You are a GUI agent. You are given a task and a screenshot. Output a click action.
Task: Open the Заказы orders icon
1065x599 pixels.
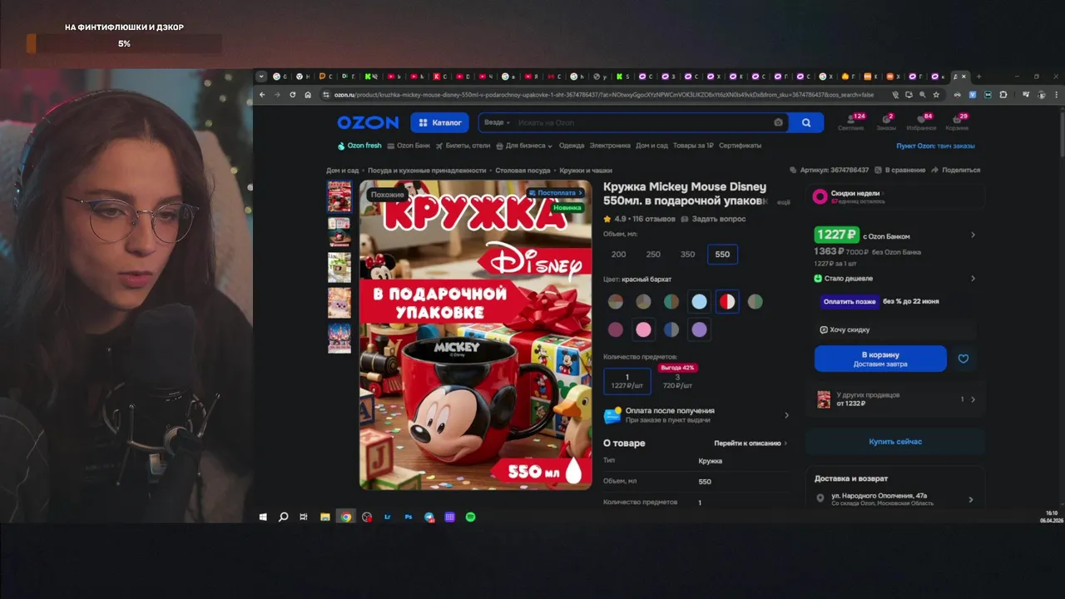886,121
